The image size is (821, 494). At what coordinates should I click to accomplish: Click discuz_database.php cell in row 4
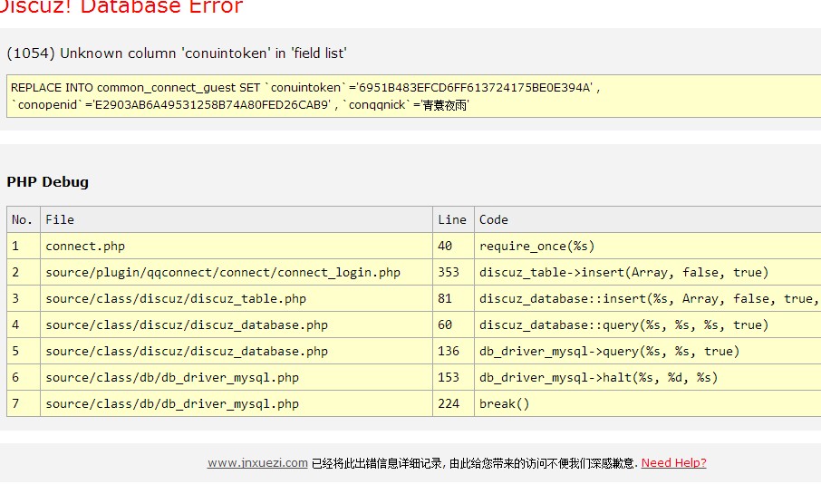tap(237, 324)
